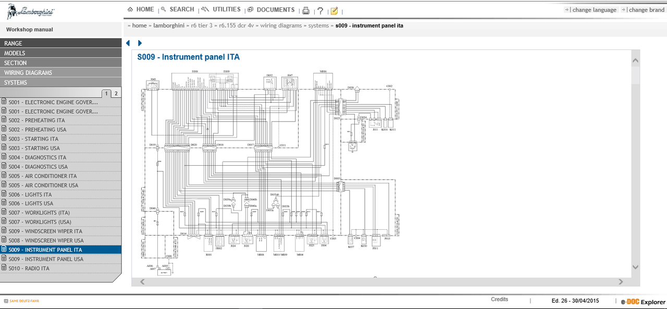Click document icon beside S003 - STARTING ITA

(4, 138)
